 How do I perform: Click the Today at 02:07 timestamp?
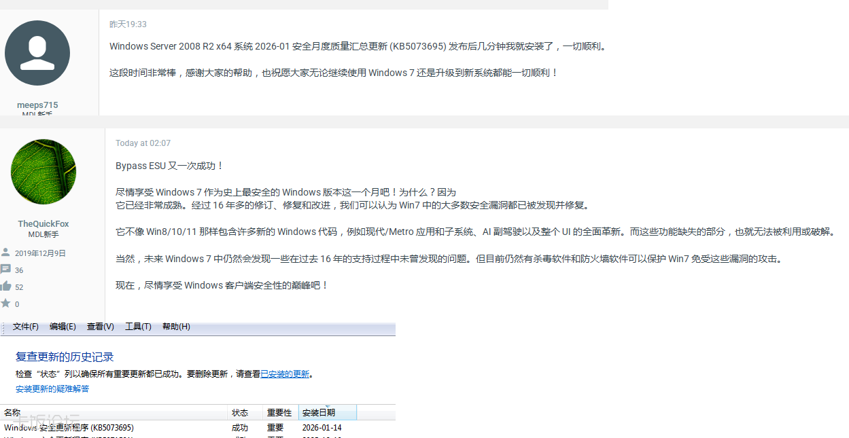point(143,143)
